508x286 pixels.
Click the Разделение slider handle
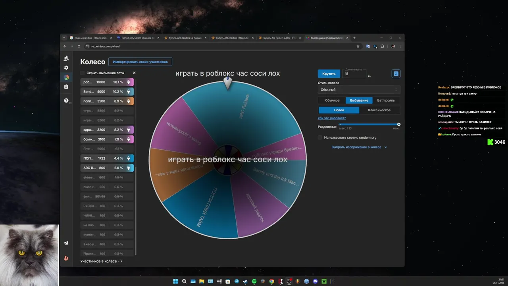(399, 124)
